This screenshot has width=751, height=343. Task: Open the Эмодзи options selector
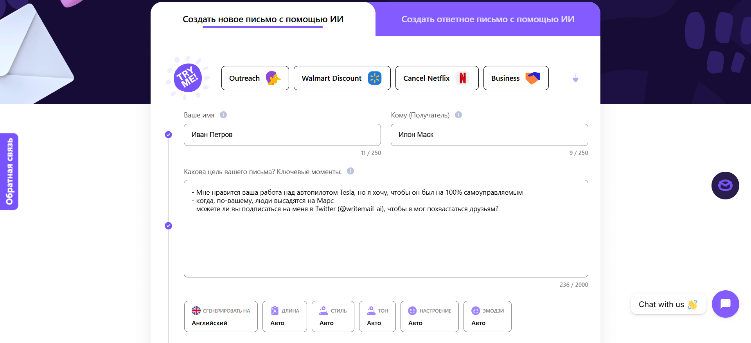(x=487, y=316)
